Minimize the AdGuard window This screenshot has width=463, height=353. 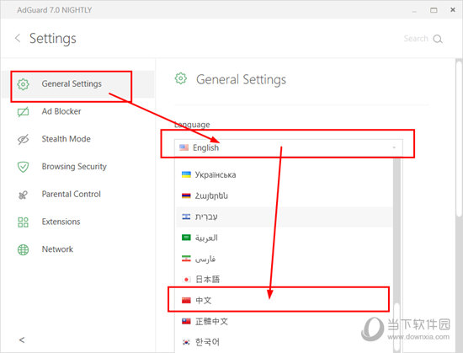pos(414,11)
